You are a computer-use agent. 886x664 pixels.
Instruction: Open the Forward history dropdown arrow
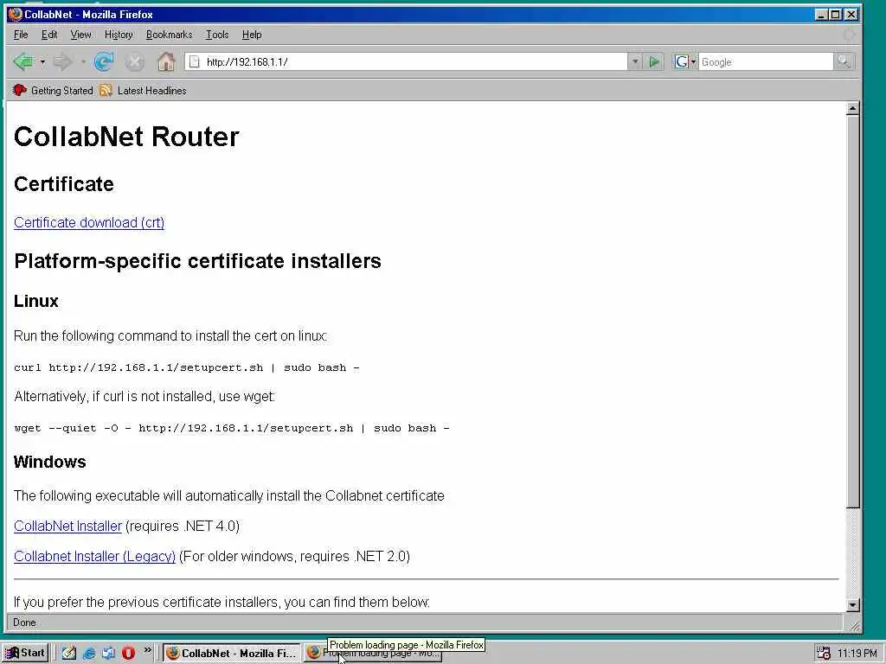click(82, 61)
